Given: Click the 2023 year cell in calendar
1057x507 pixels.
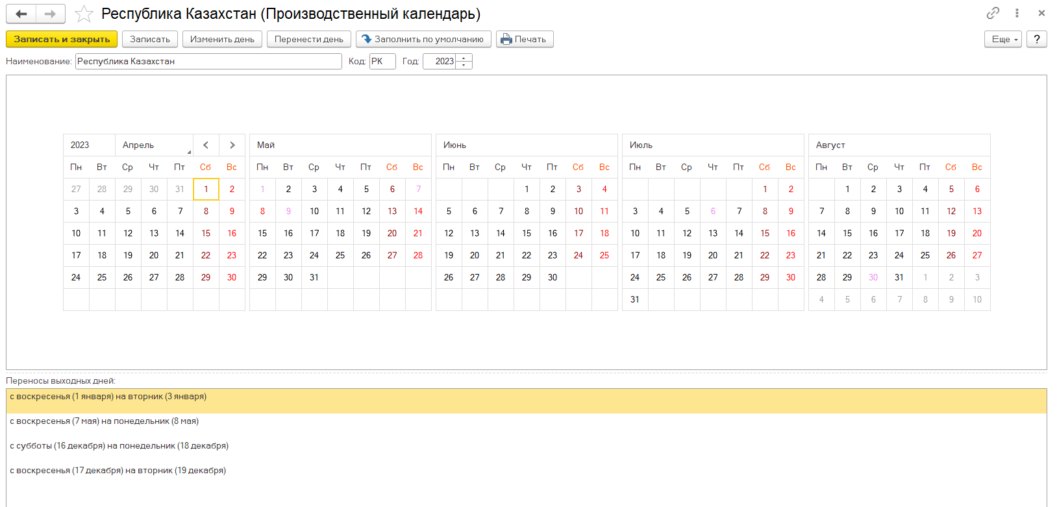Looking at the screenshot, I should (89, 145).
